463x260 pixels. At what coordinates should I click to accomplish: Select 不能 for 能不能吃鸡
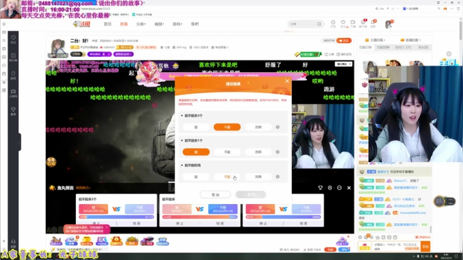[x=227, y=177]
